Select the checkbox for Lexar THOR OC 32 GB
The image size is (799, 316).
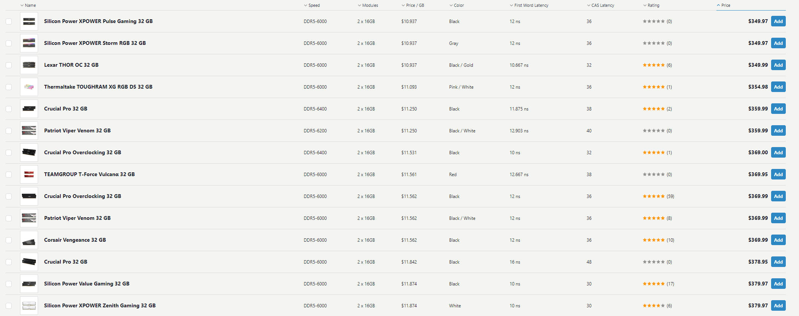[9, 65]
